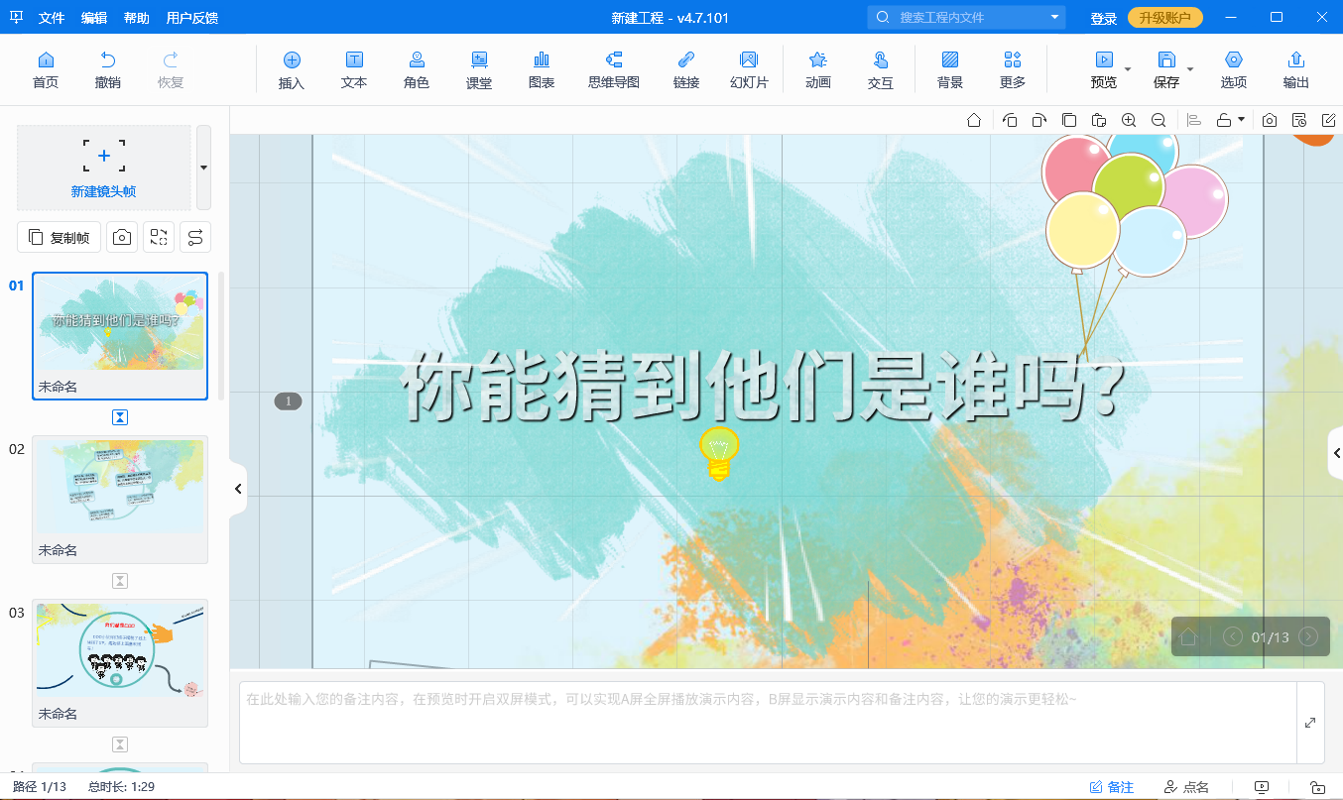Expand the notes area with arrow icon
Viewport: 1343px width, 800px height.
click(1310, 723)
